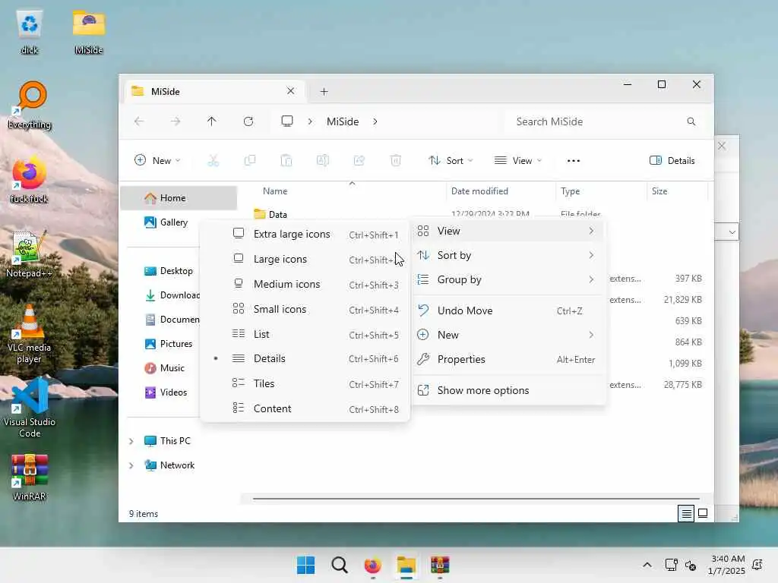Select Tiles view option
This screenshot has width=778, height=583.
click(x=305, y=383)
